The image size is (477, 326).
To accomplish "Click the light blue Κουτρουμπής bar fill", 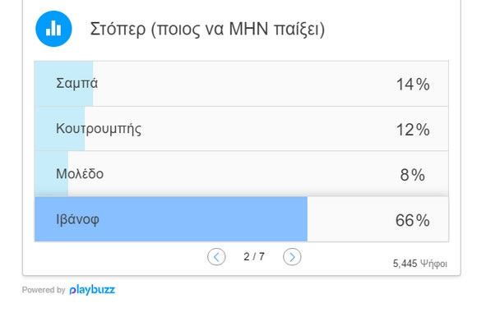I will pyautogui.click(x=59, y=129).
